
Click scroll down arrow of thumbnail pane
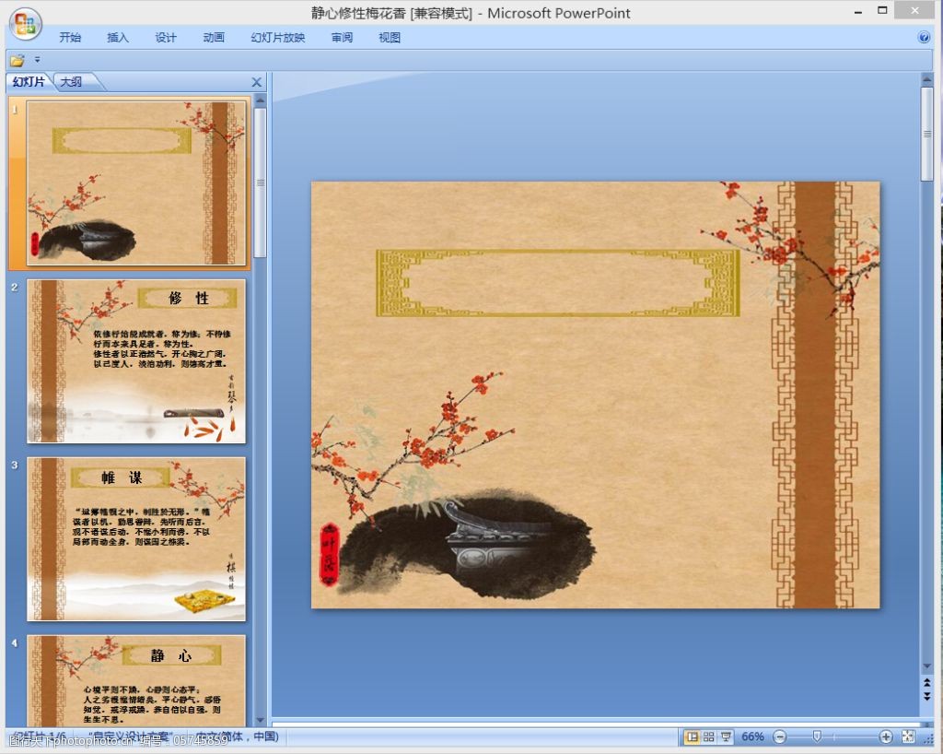(x=261, y=720)
